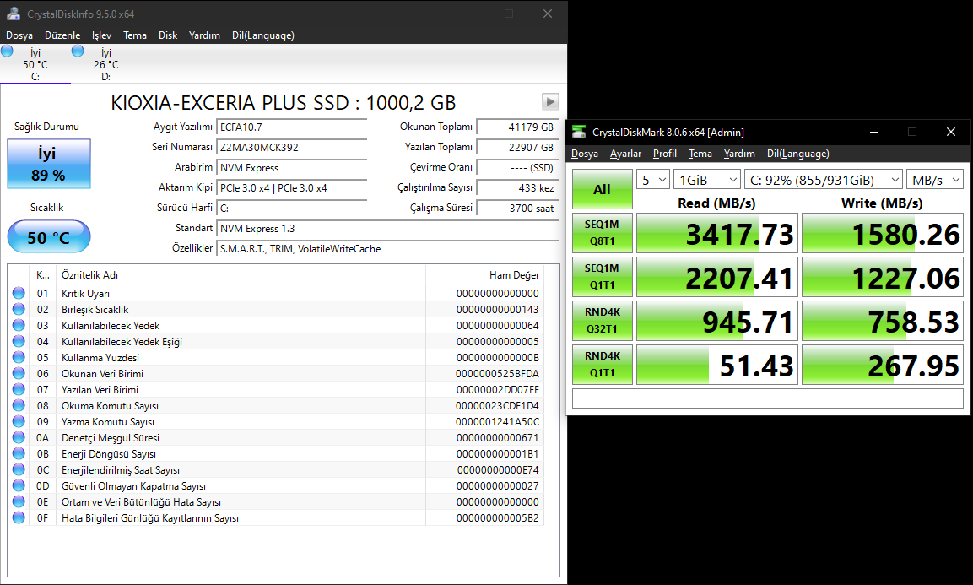This screenshot has height=585, width=973.
Task: Click the CrystalDiskMark app icon in title bar
Action: pyautogui.click(x=578, y=132)
